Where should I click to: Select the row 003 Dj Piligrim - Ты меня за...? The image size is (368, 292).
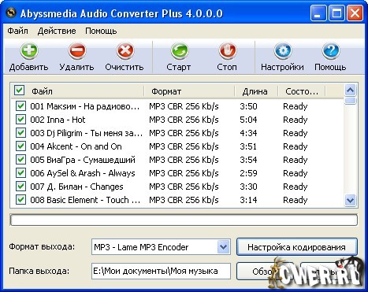[177, 133]
